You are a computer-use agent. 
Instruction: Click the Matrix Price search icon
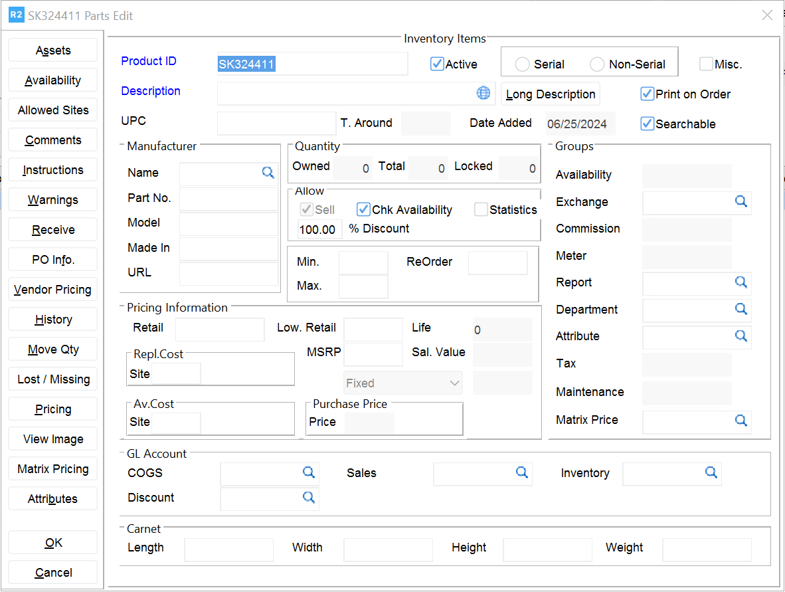741,420
